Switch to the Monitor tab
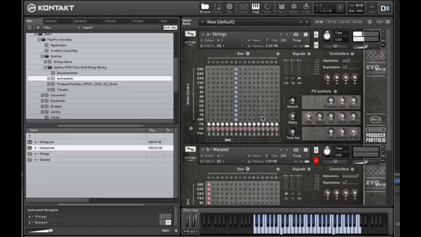Viewport: 421px width, 237px height. (x=111, y=21)
